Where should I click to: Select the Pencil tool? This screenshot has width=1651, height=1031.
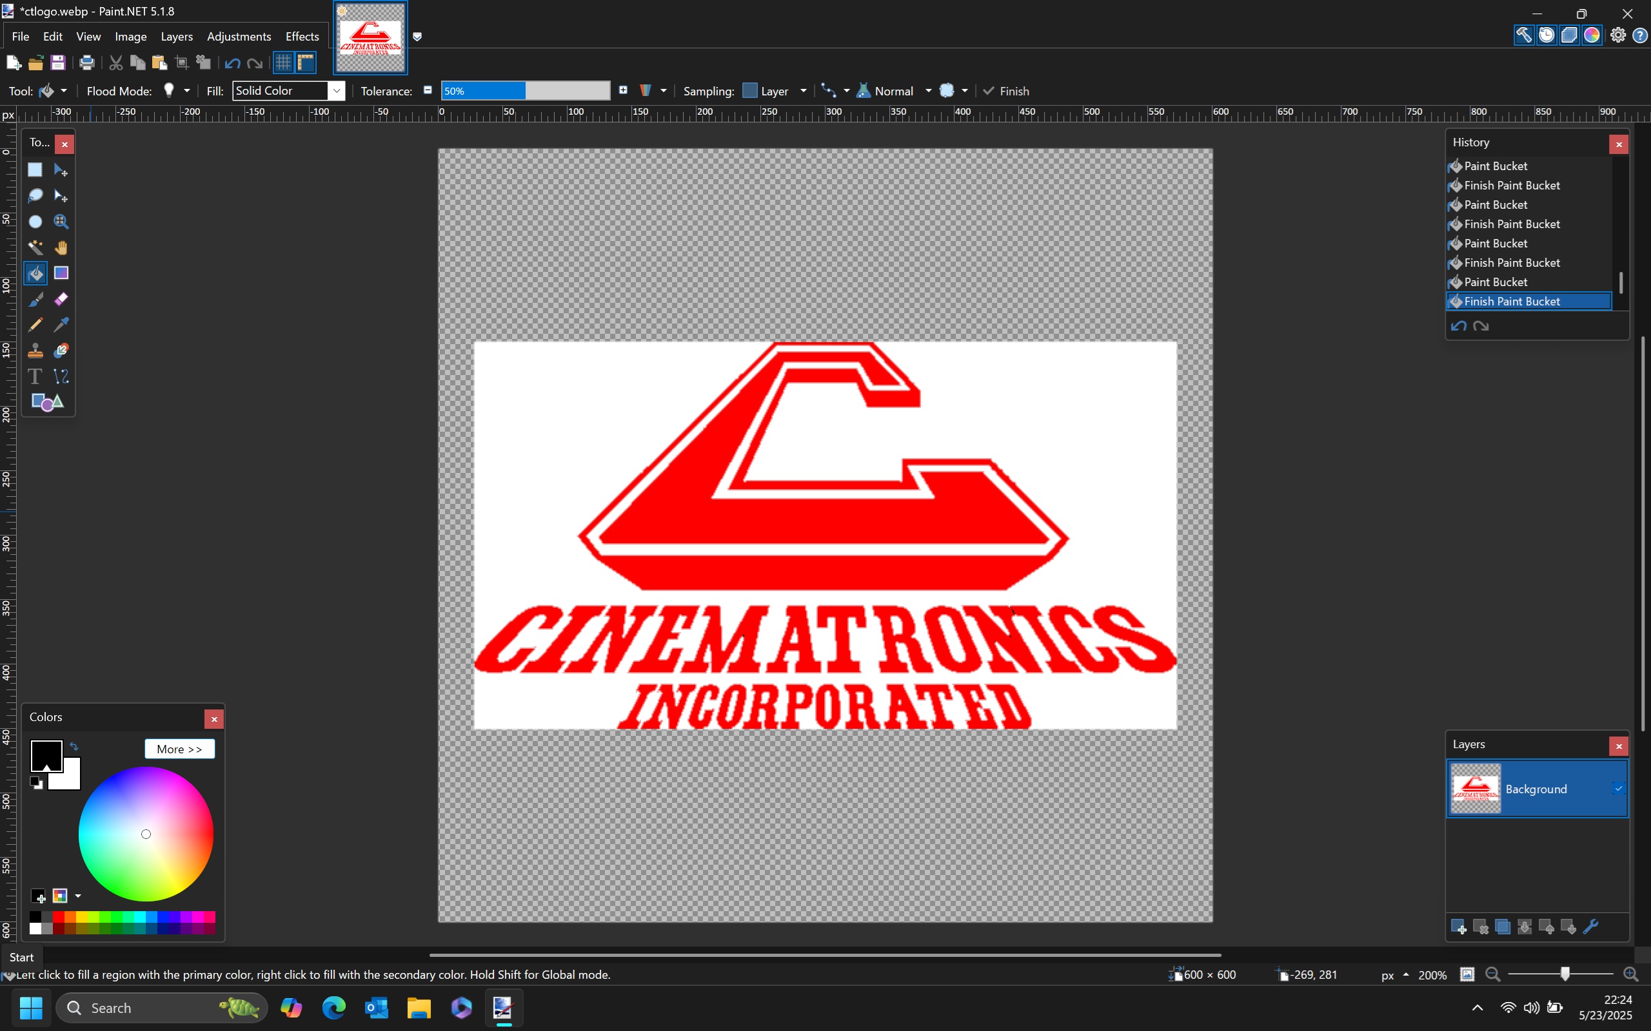pos(35,325)
